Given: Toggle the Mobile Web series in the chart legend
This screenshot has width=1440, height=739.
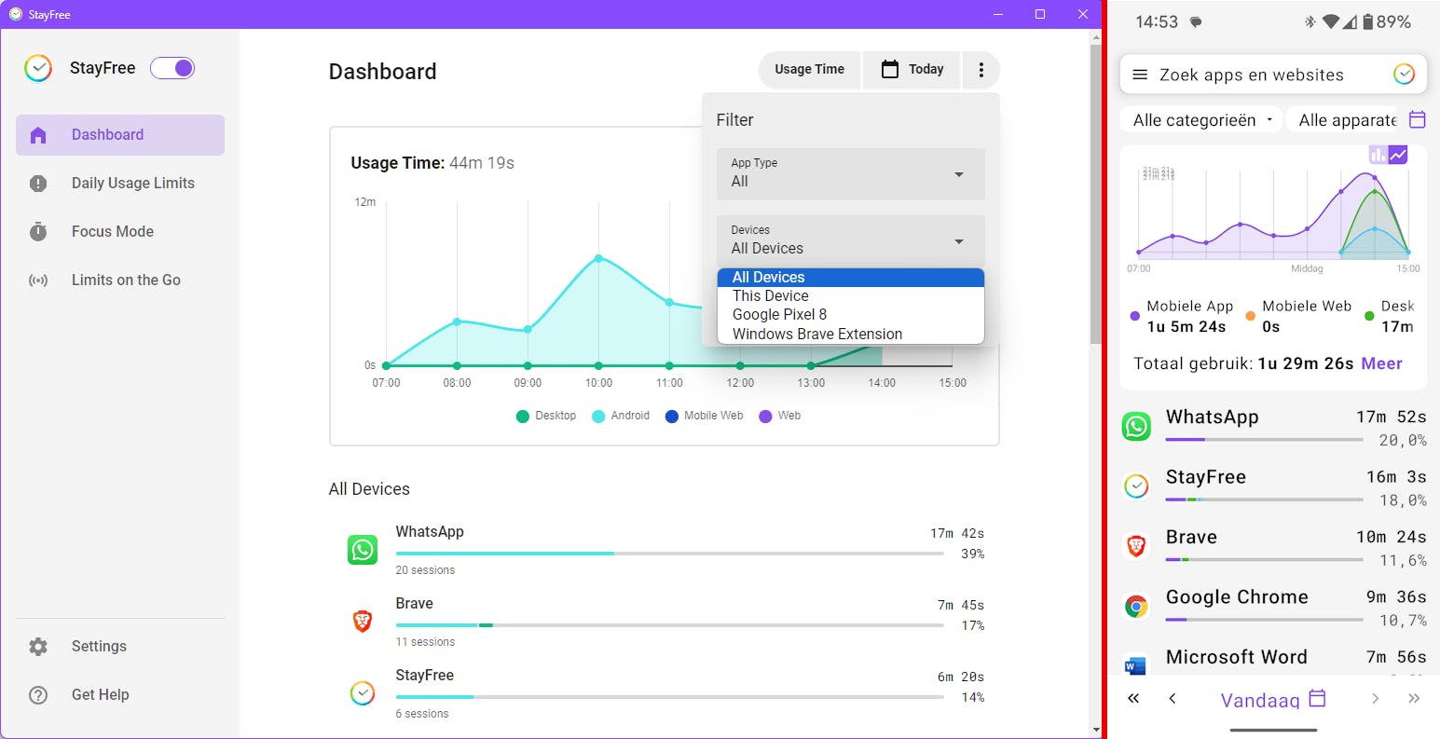Looking at the screenshot, I should pyautogui.click(x=704, y=416).
